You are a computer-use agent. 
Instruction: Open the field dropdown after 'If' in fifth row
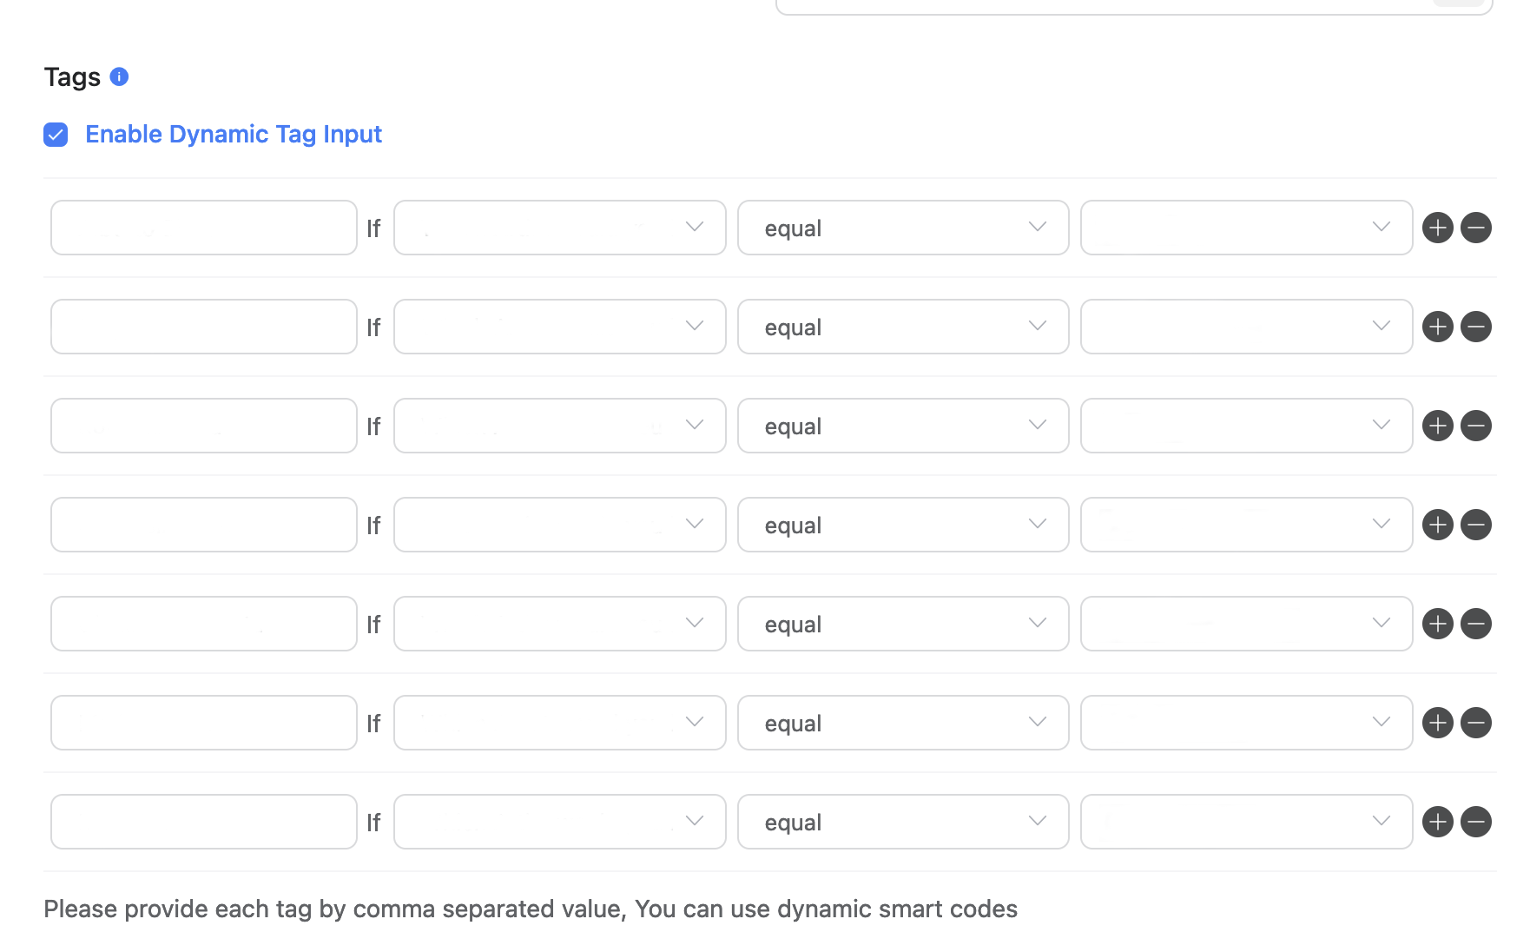click(560, 624)
